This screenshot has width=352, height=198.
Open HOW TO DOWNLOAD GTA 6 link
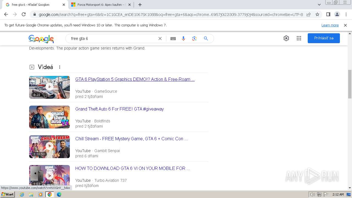133,168
